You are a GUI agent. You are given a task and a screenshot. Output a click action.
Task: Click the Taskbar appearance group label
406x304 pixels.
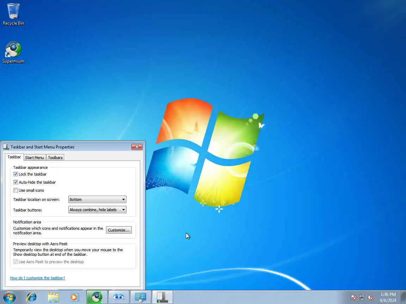click(31, 167)
